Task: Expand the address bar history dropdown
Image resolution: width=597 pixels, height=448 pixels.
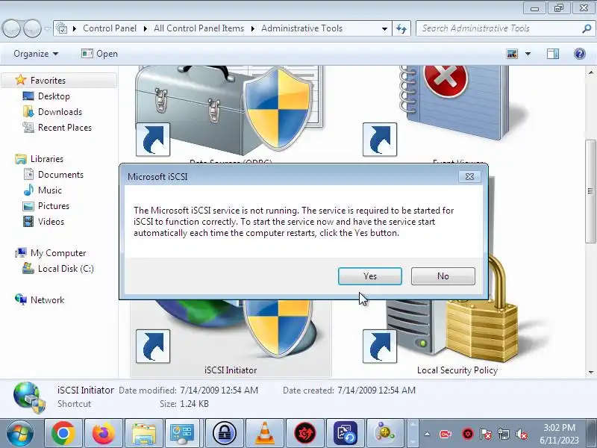Action: pyautogui.click(x=384, y=28)
